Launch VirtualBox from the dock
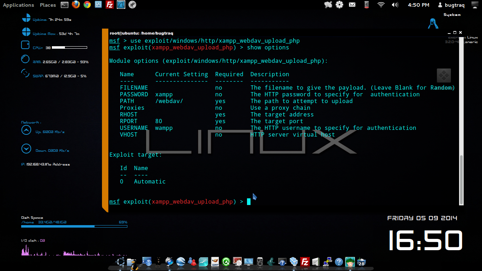The image size is (482, 271). click(x=294, y=262)
